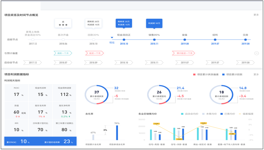Open the 股东净利率 13% metric card
This screenshot has width=264, height=150.
point(65,110)
